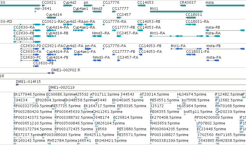Click the CG3621 gene label
This screenshot has width=246, height=145.
coord(49,3)
